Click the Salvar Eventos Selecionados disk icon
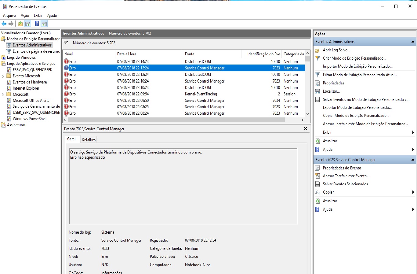 317,184
